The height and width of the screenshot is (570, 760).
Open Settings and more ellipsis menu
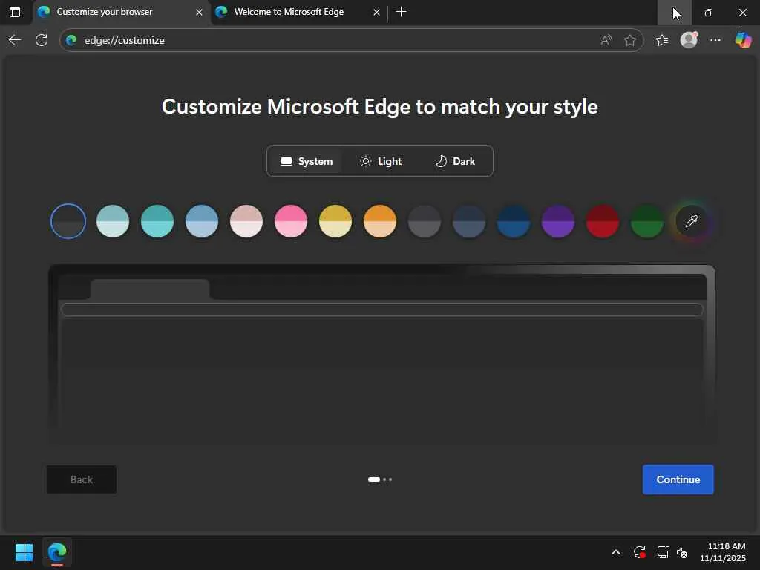click(715, 40)
